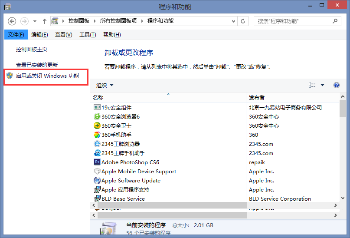Click the vertical scrollbar down arrow
Screen dimensions: 350x238
click(x=343, y=198)
